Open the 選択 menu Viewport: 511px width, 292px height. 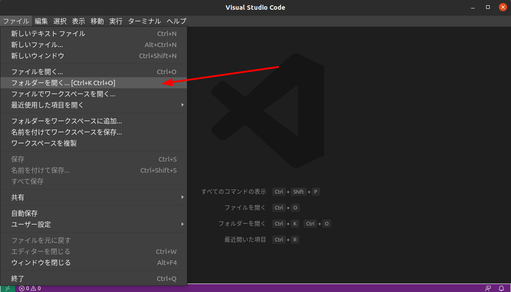click(x=60, y=21)
